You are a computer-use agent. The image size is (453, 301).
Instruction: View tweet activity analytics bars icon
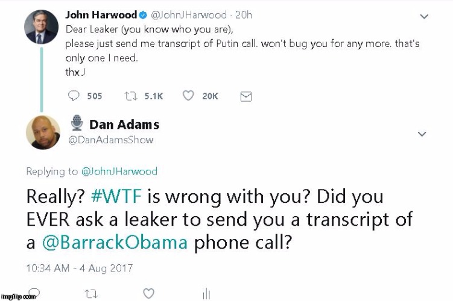206,294
